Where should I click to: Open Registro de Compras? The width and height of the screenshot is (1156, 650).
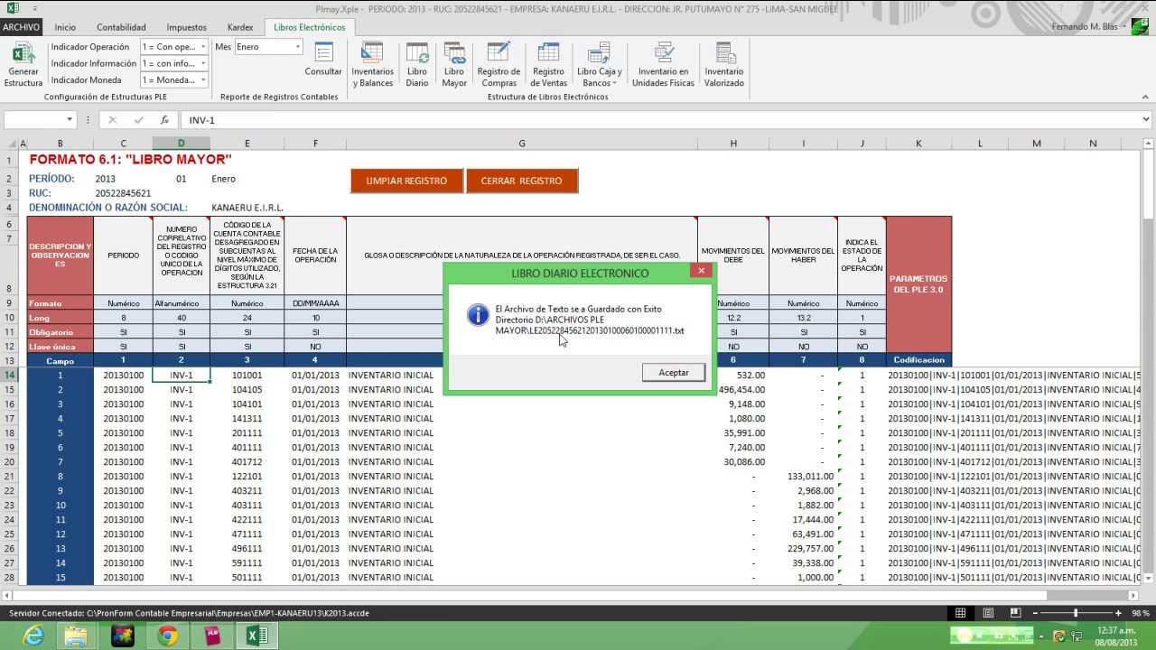499,64
